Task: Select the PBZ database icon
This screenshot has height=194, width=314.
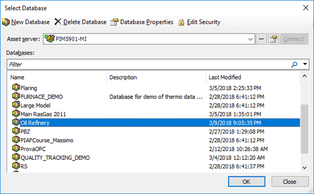Action: click(16, 131)
